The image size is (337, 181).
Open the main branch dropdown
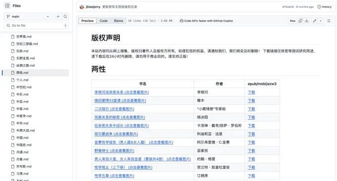(x=28, y=16)
